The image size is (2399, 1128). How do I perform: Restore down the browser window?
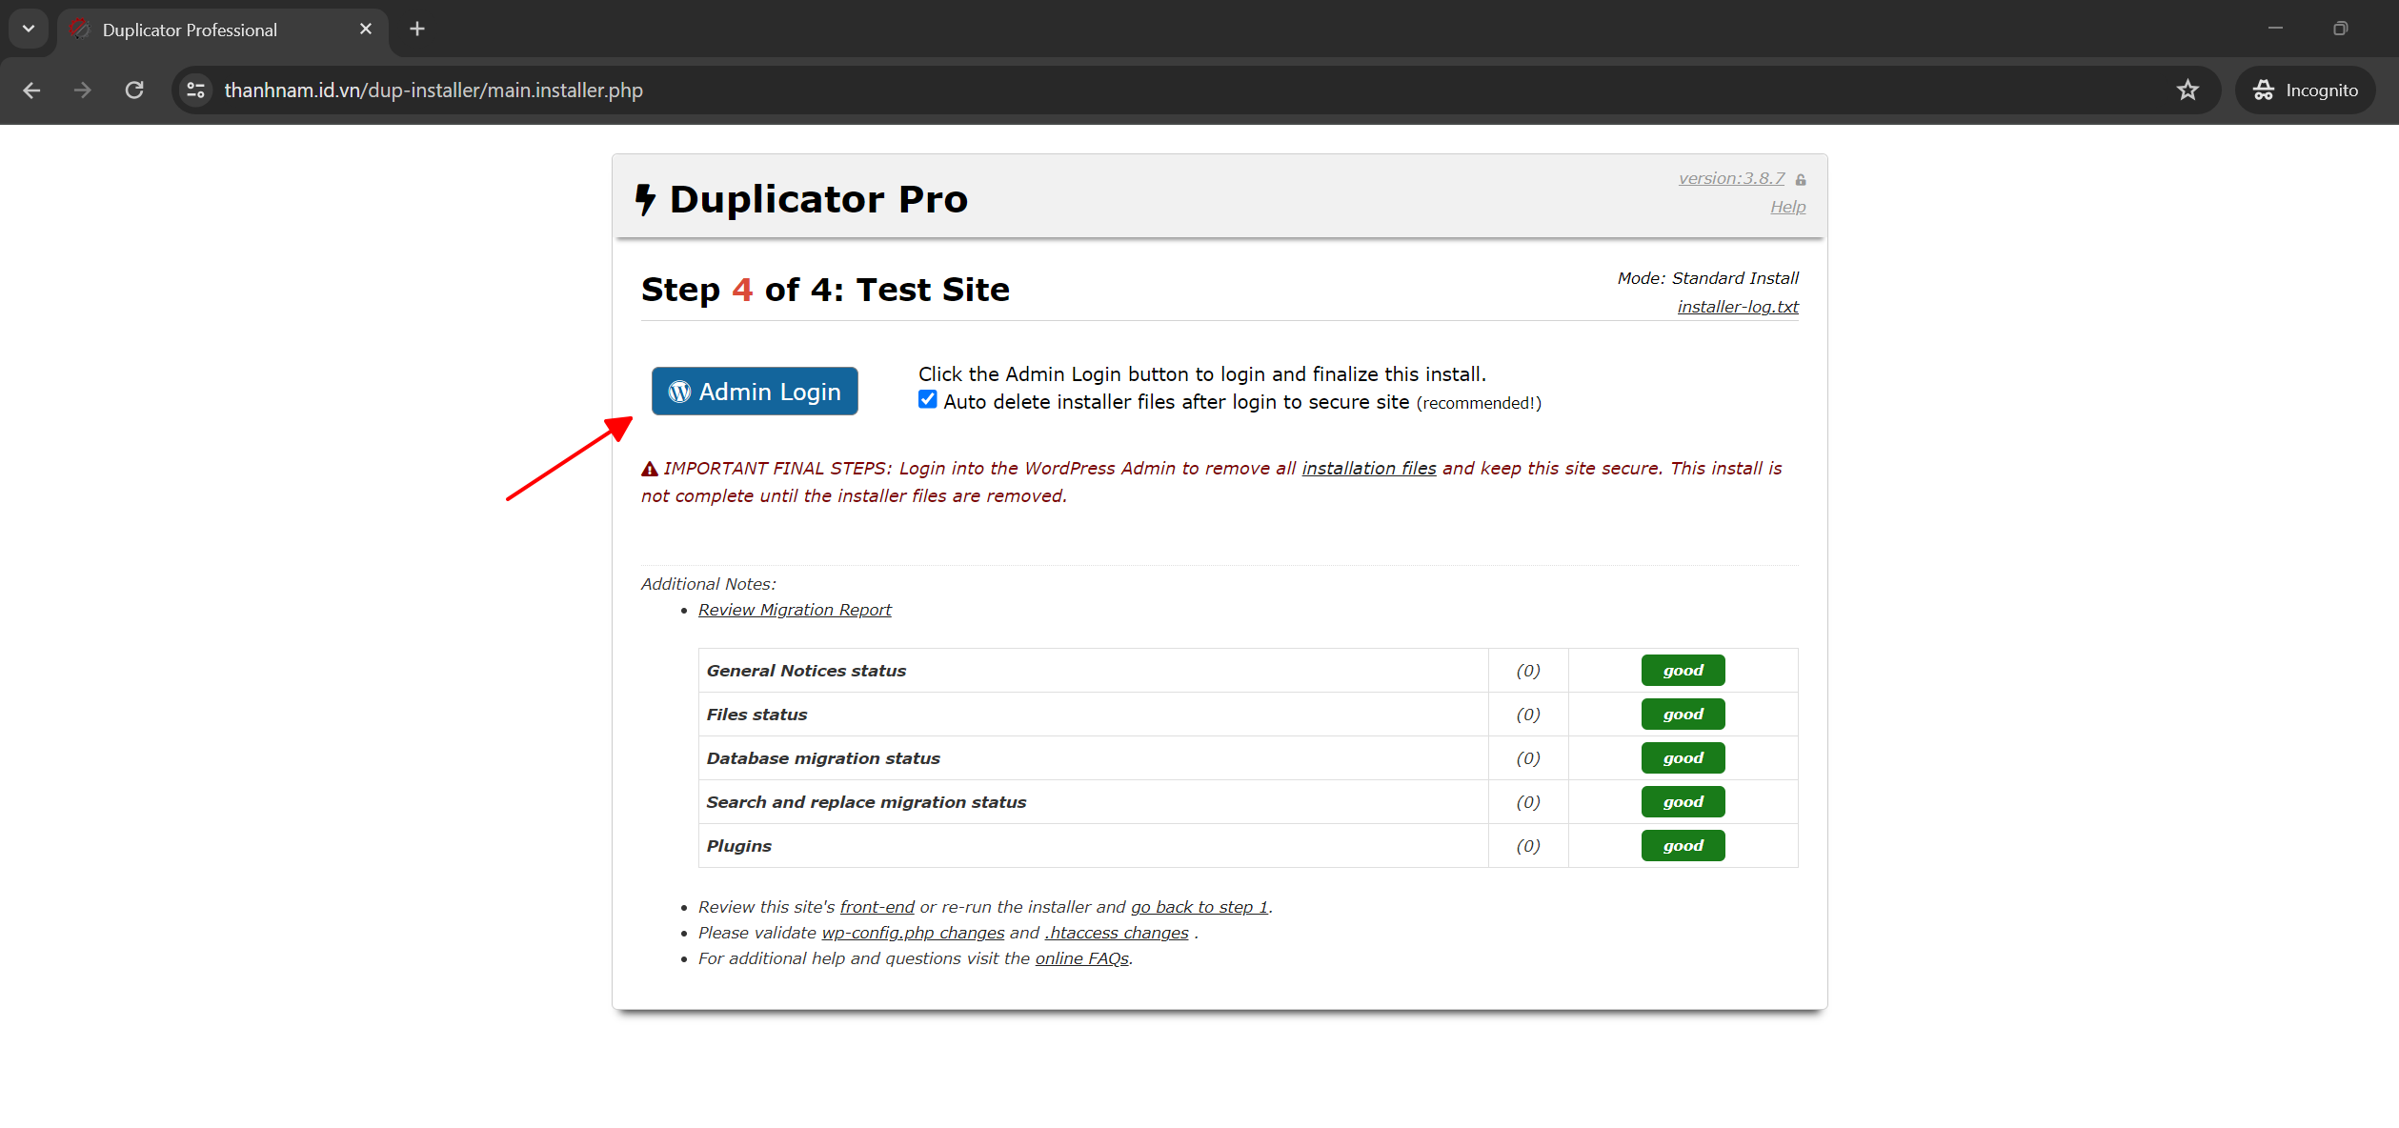coord(2340,29)
